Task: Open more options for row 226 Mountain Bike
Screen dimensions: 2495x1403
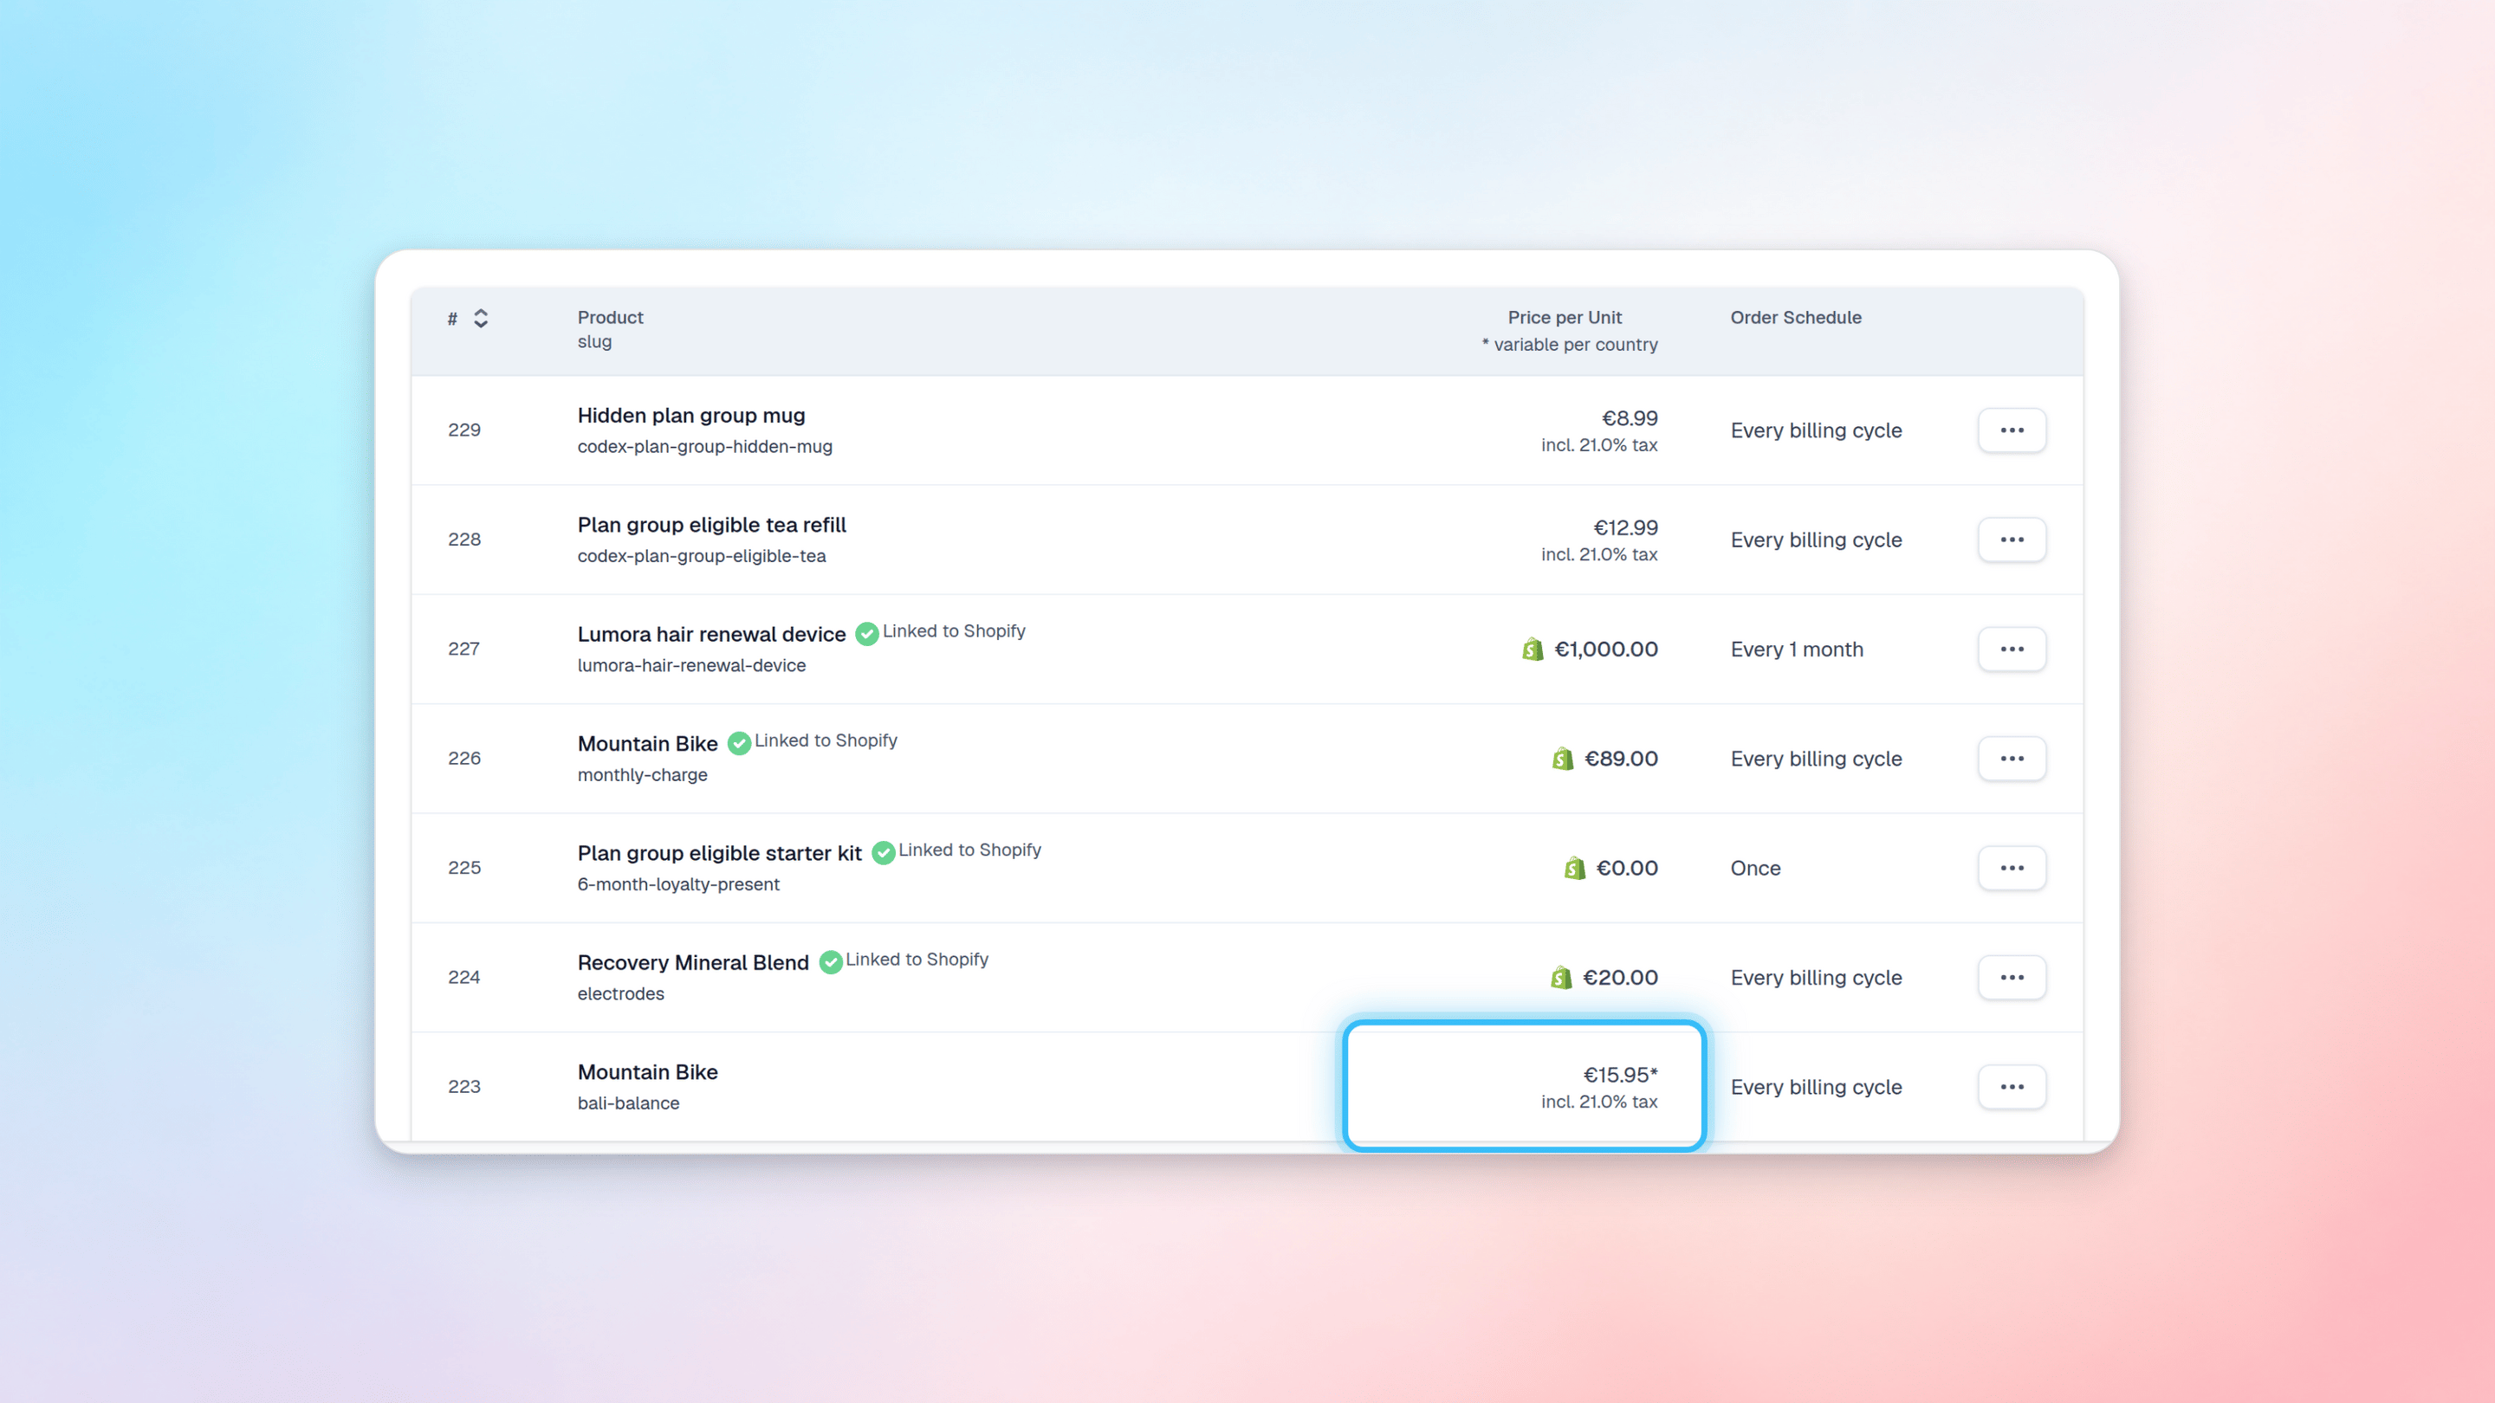Action: click(x=2012, y=758)
